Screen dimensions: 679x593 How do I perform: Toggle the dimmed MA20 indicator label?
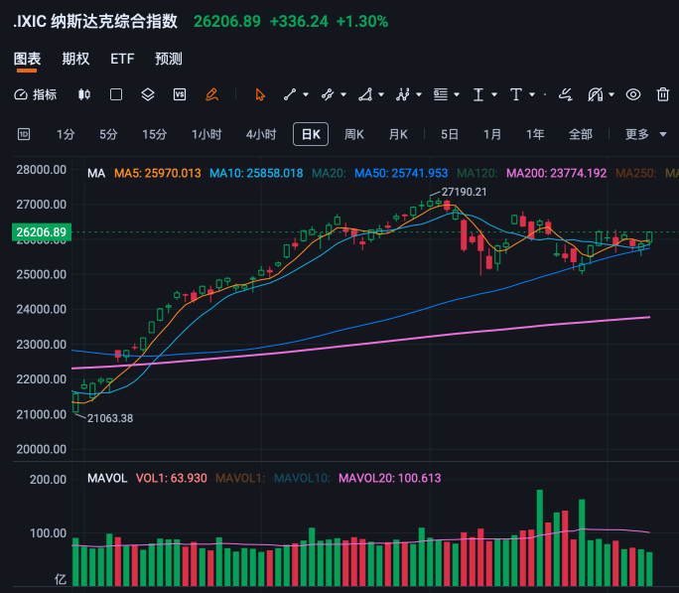pyautogui.click(x=329, y=173)
